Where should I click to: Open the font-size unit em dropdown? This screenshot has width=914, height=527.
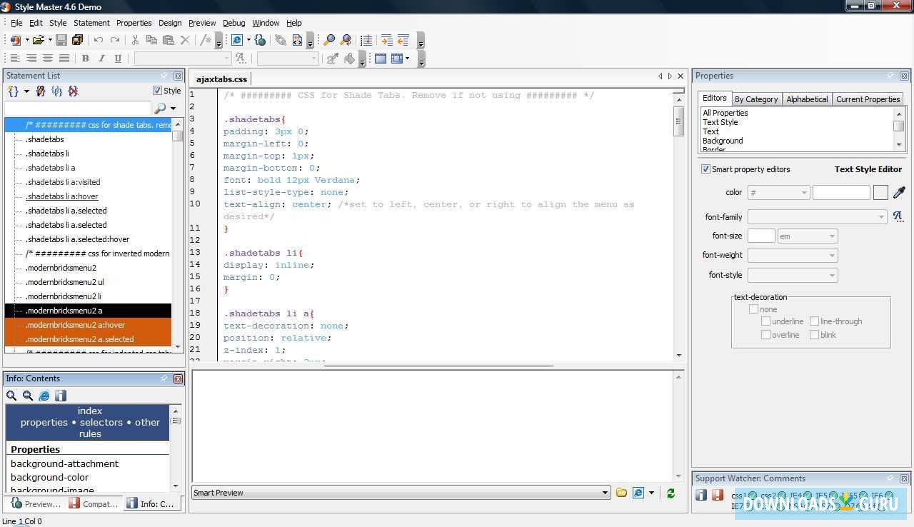click(x=808, y=236)
